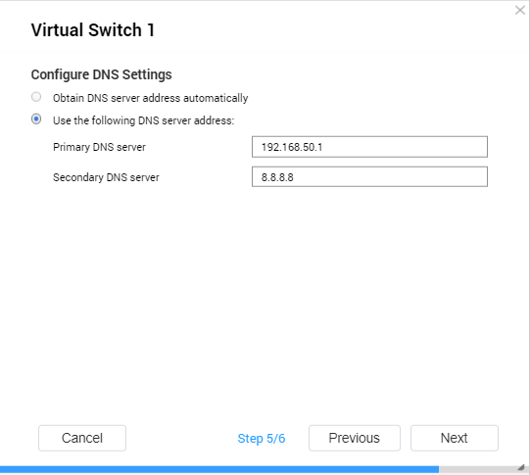Click the grey unfilled progress bar end
The image size is (530, 475).
(478, 469)
